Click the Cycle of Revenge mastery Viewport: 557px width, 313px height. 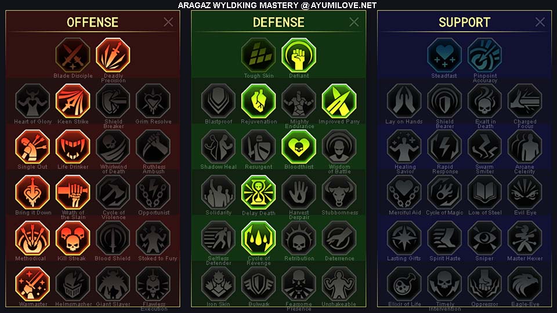click(x=259, y=238)
